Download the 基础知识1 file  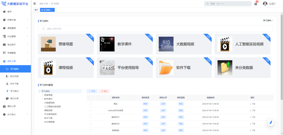coord(253,117)
